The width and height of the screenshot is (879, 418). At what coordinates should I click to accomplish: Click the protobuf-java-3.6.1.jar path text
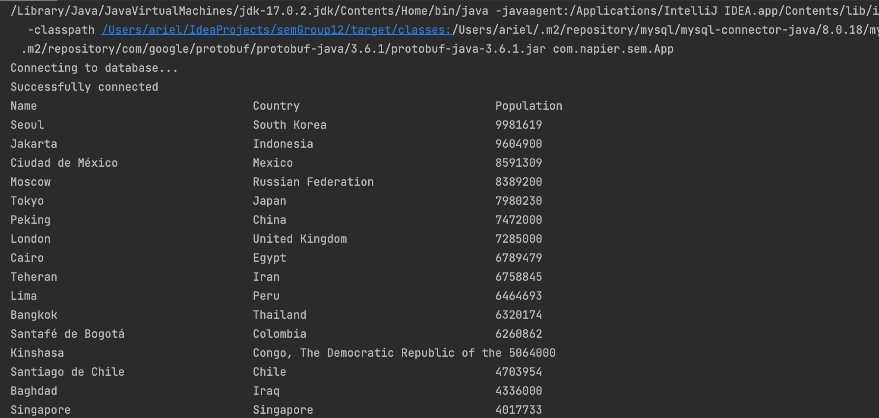[x=468, y=49]
